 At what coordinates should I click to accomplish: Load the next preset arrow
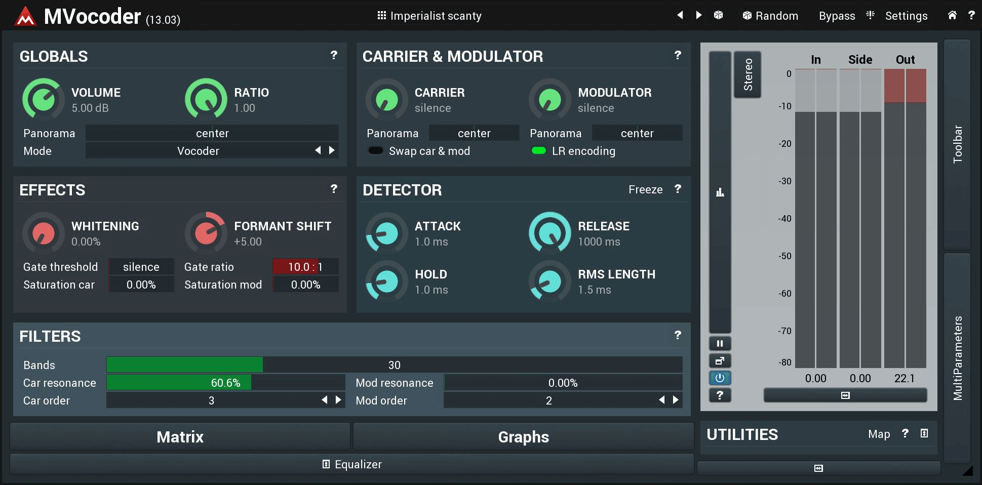(699, 15)
